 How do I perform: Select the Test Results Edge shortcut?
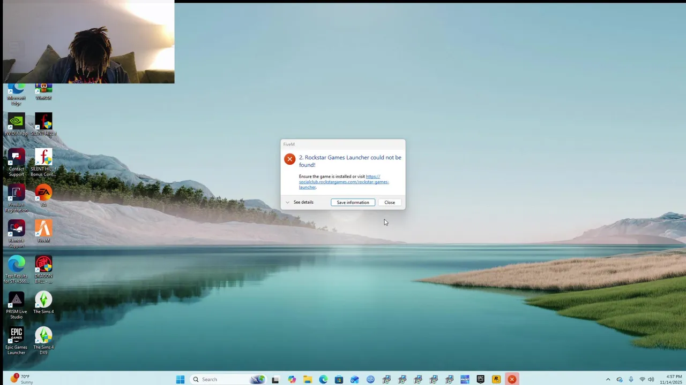tap(16, 269)
